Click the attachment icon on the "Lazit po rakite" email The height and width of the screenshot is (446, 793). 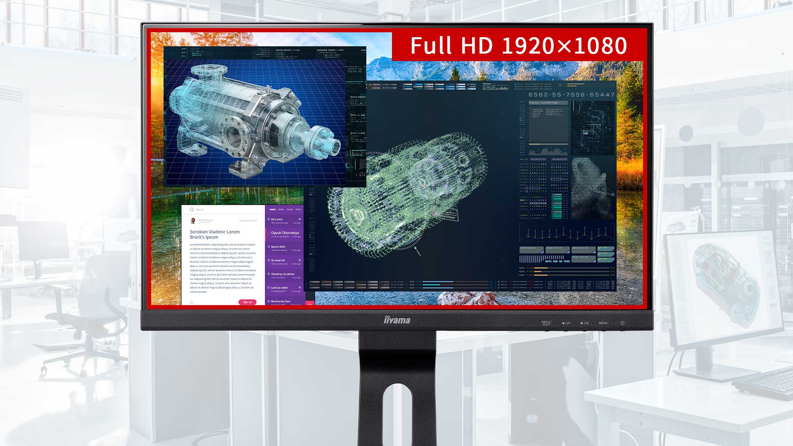(299, 287)
